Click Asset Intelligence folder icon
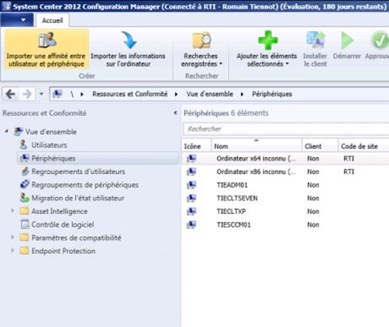The width and height of the screenshot is (389, 327). coord(24,211)
